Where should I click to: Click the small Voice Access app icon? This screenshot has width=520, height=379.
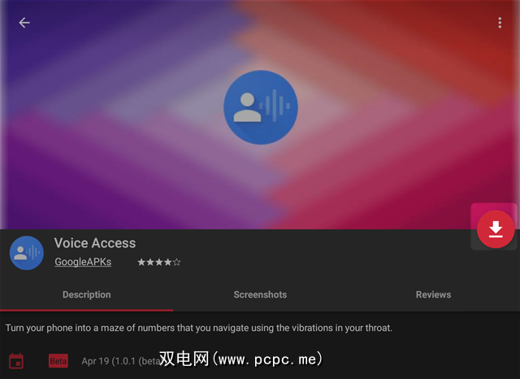[x=27, y=253]
